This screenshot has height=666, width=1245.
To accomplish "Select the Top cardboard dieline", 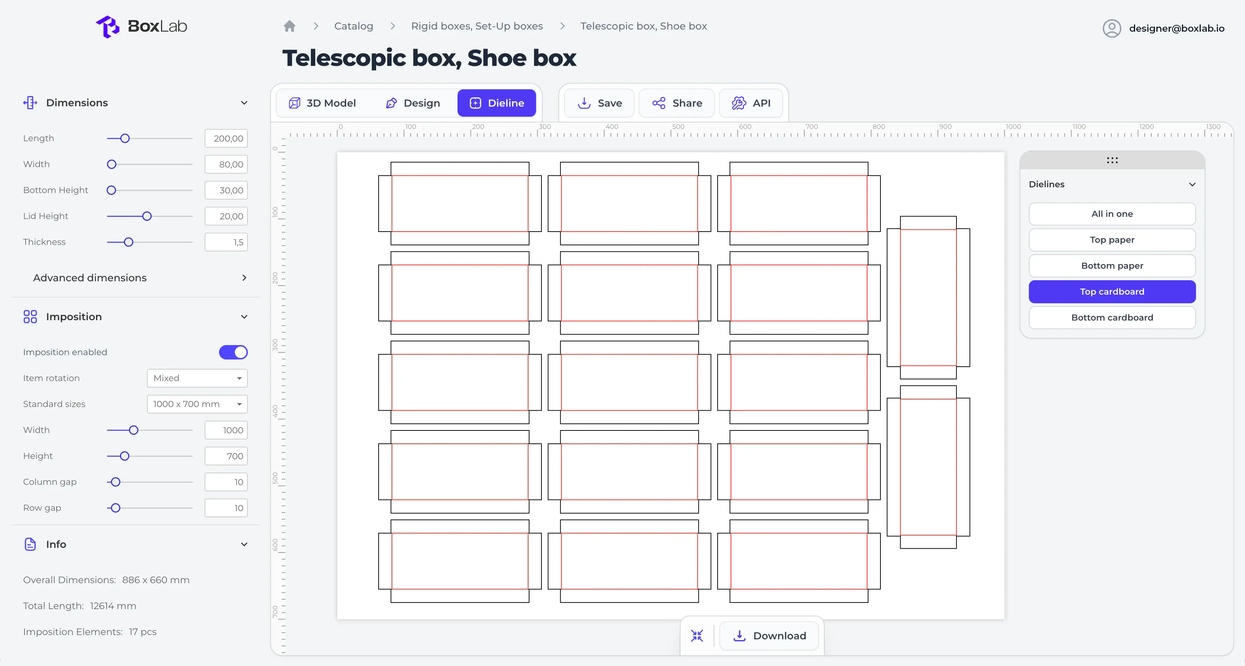I will (1112, 292).
